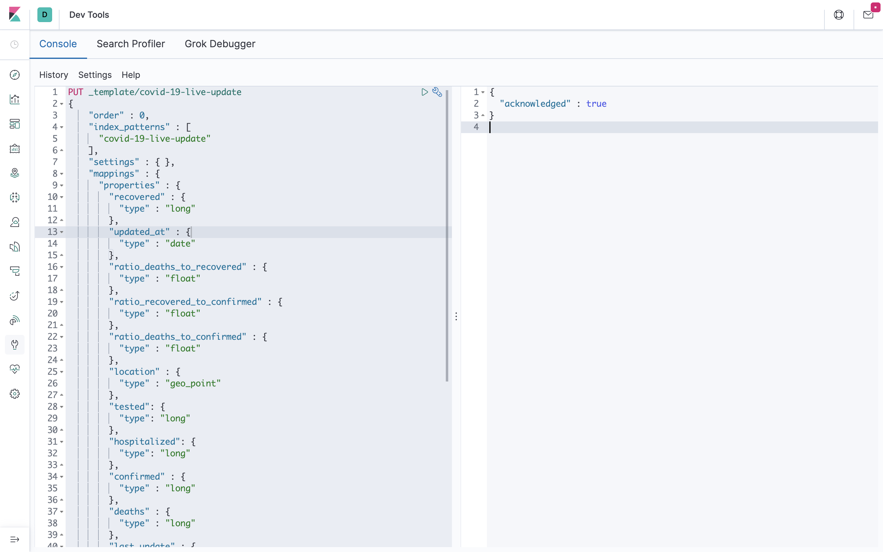Select Dev Tools wrench icon in sidebar
The width and height of the screenshot is (883, 552).
point(15,345)
